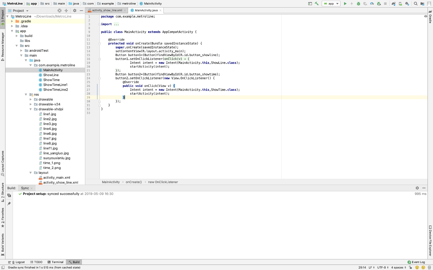Screen dimensions: 433x270
Task: Toggle the Build output view icon
Action: 9,196
